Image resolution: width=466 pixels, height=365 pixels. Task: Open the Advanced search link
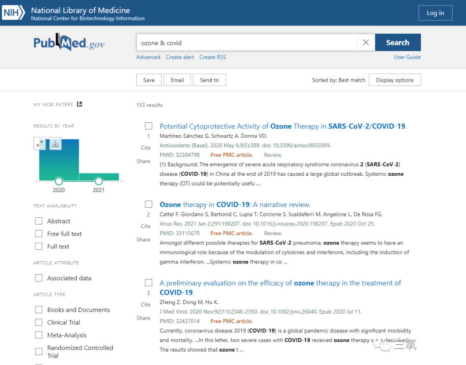pyautogui.click(x=148, y=57)
